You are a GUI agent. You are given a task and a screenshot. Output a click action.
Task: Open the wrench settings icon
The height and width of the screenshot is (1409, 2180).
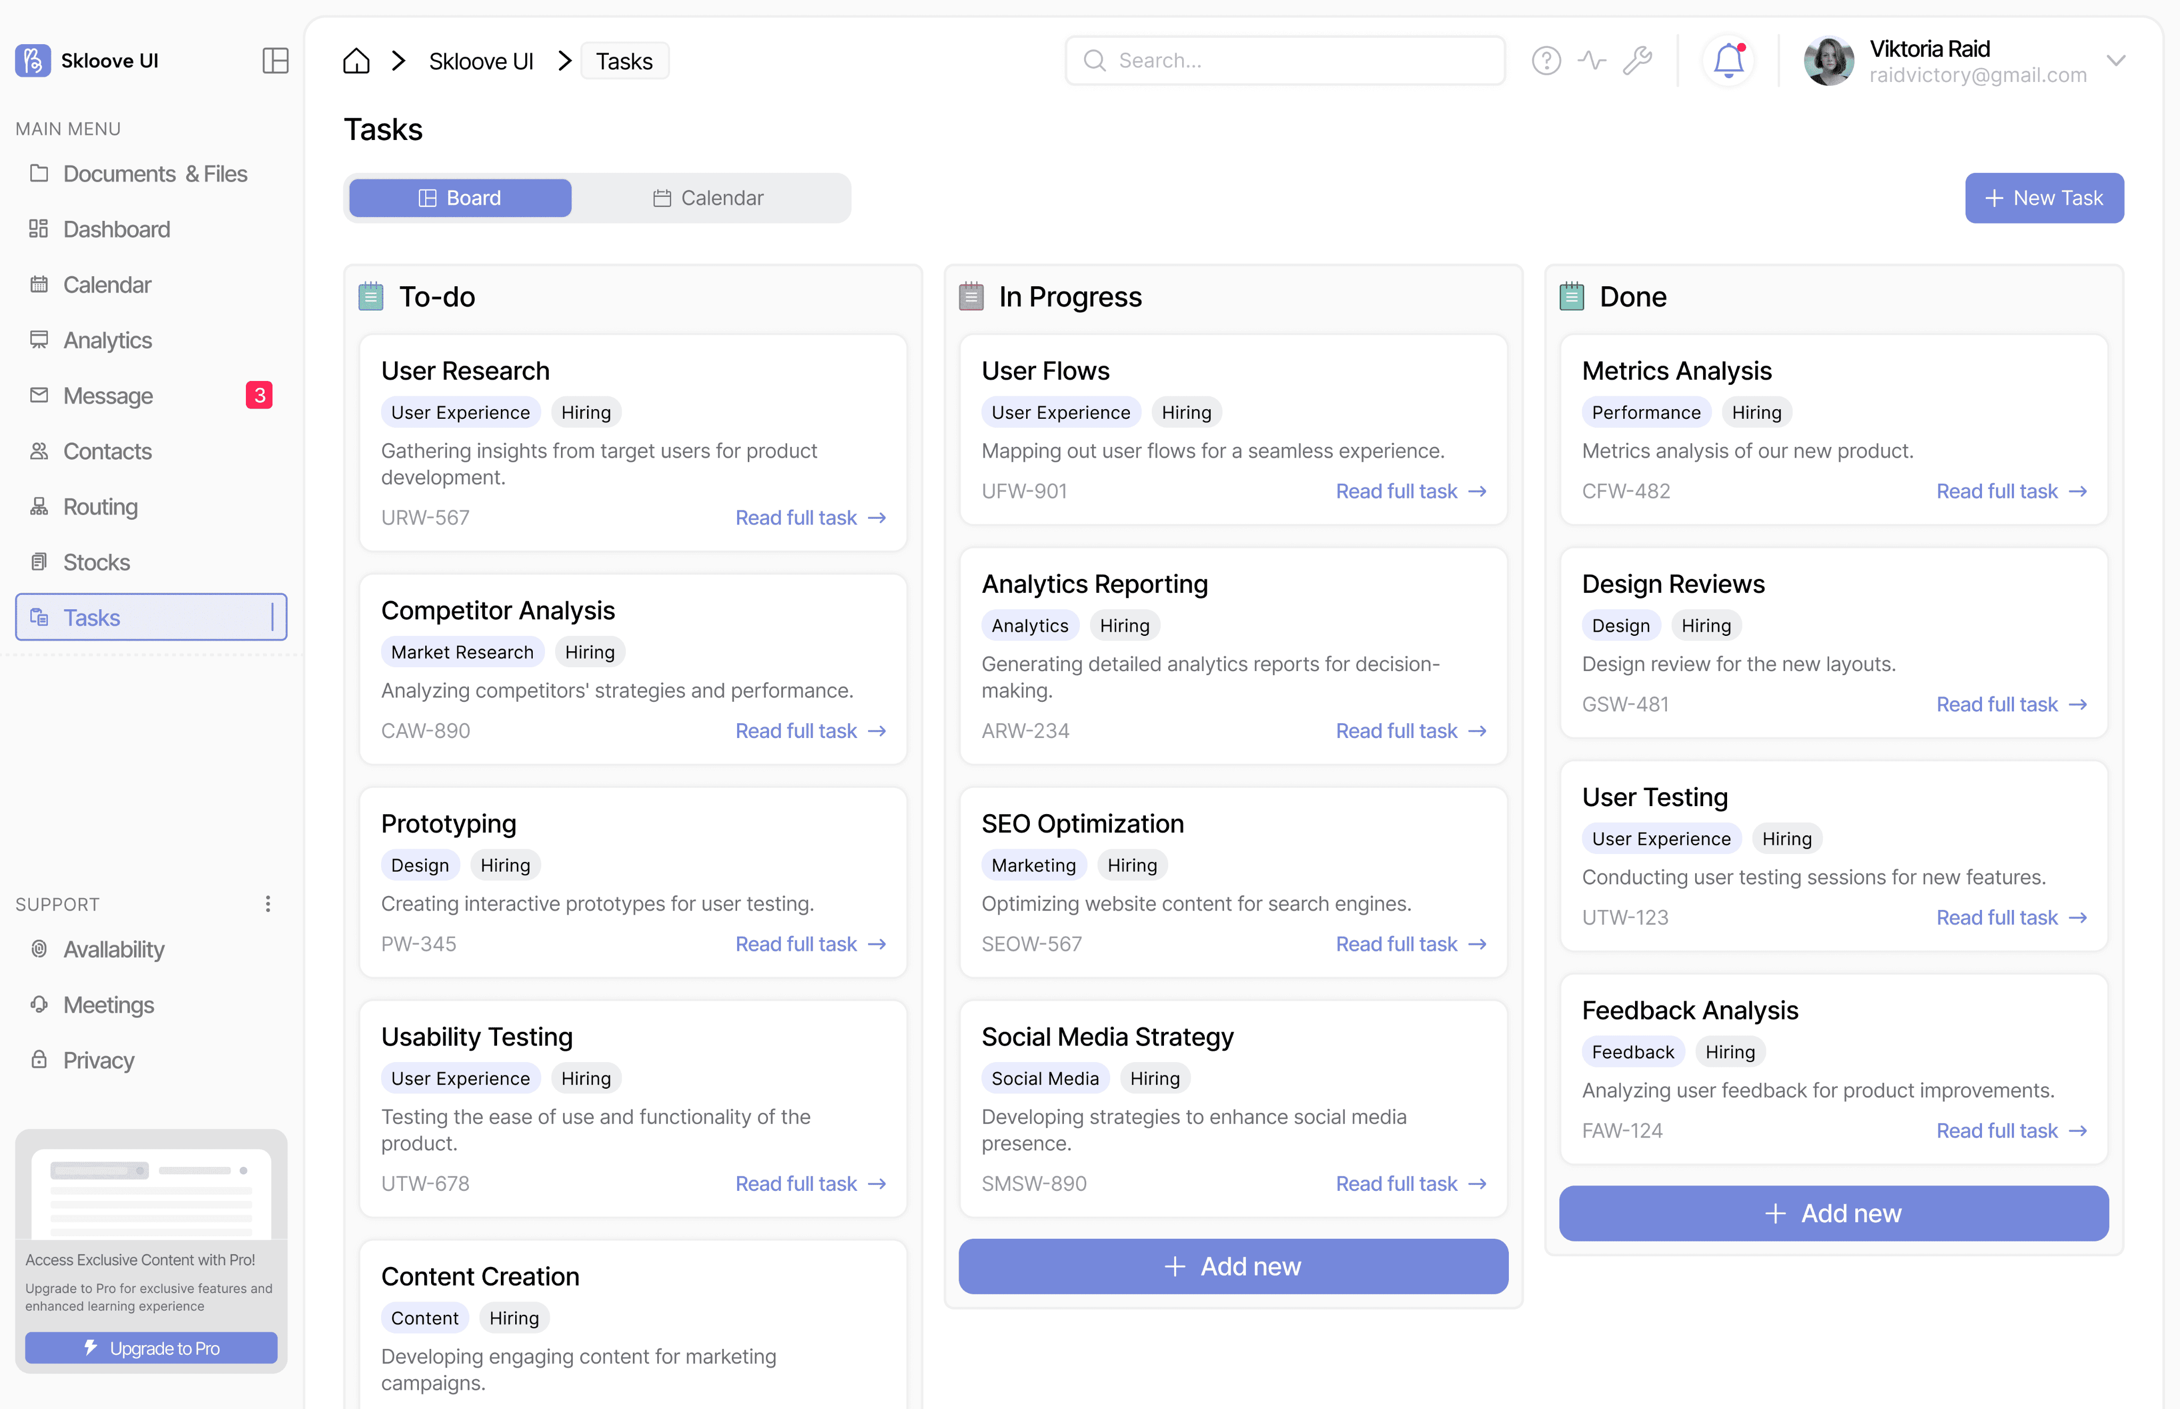click(x=1637, y=60)
